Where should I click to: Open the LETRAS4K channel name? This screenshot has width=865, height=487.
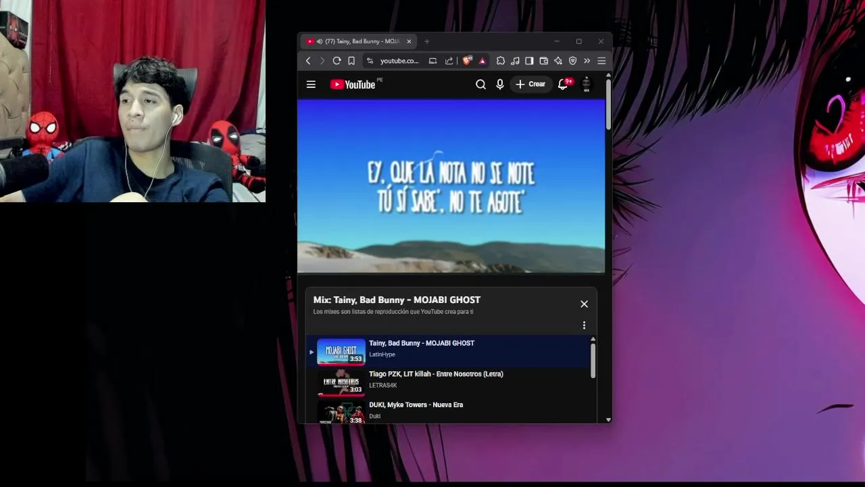click(x=383, y=386)
